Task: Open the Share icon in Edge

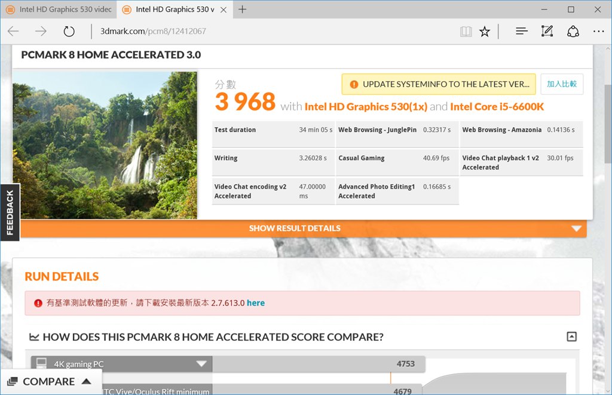Action: pyautogui.click(x=573, y=32)
